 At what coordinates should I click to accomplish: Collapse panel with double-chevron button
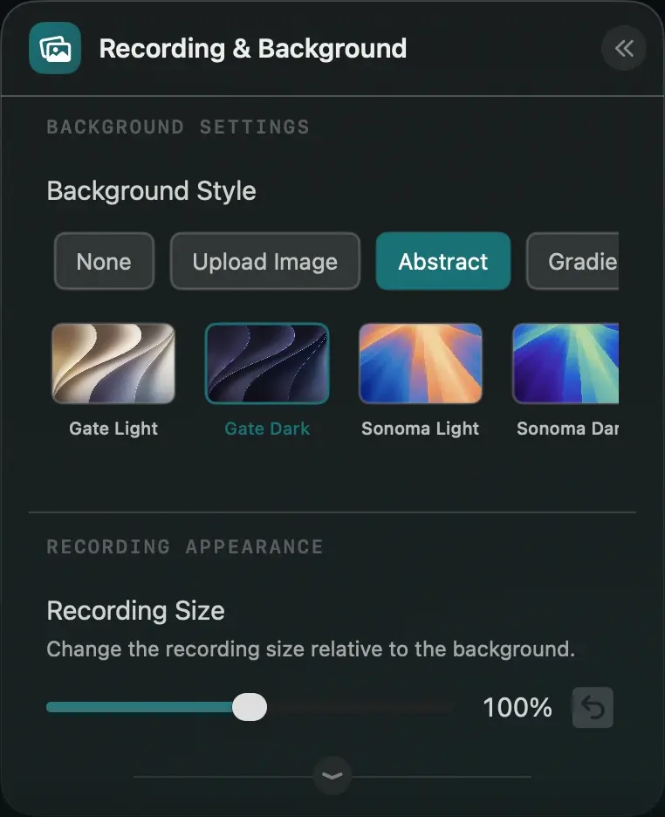(x=624, y=48)
